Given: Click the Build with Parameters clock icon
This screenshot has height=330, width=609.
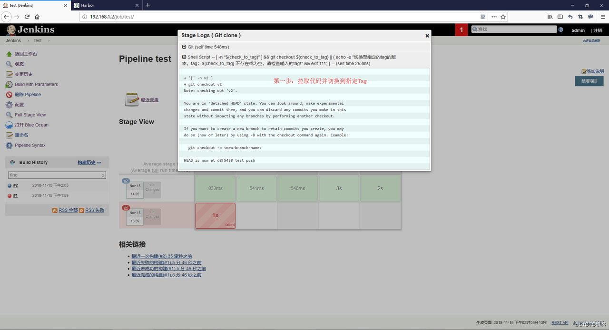Looking at the screenshot, I should coord(9,85).
